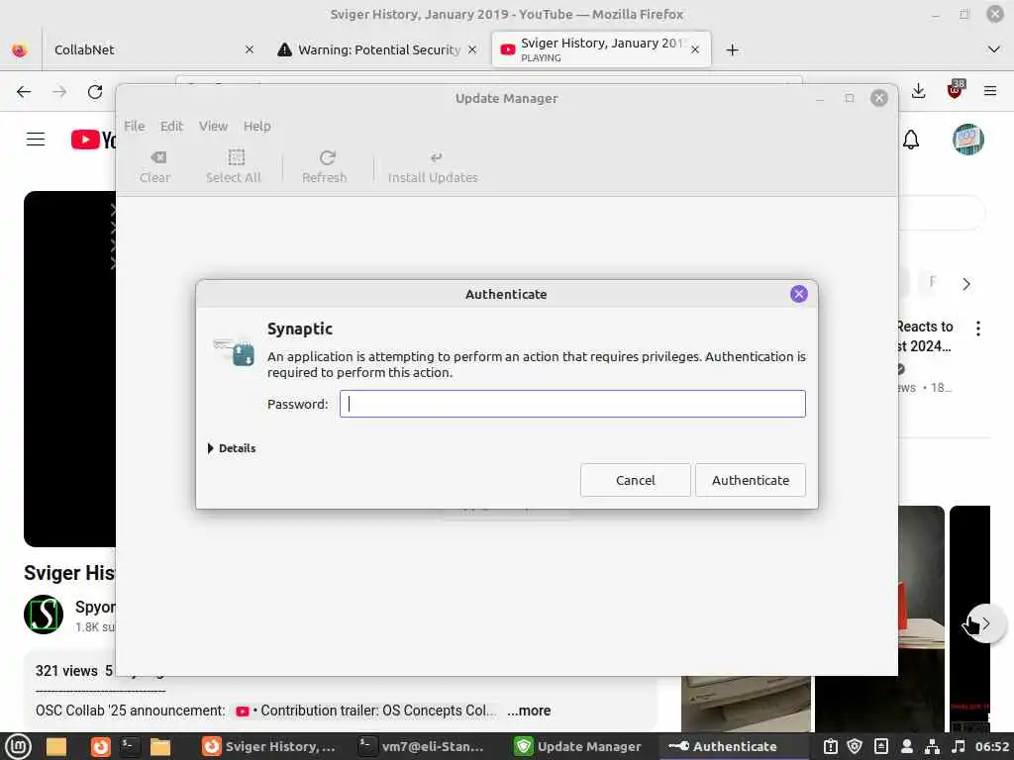This screenshot has width=1014, height=760.
Task: Expand the Details section in Authenticate dialog
Action: (232, 448)
